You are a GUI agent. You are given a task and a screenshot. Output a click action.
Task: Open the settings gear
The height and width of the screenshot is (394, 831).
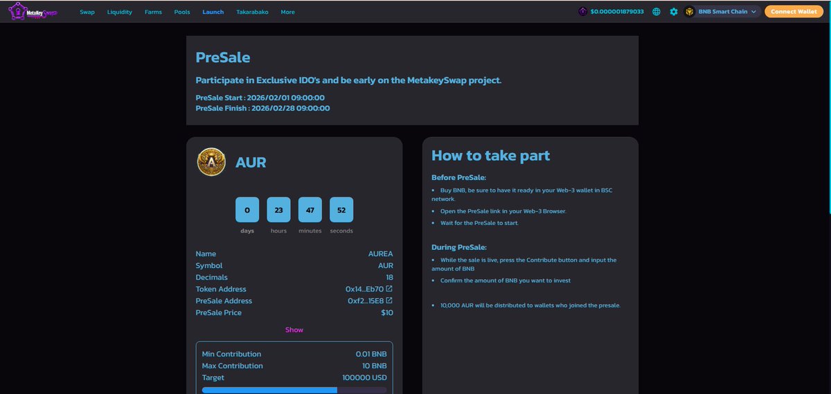click(x=674, y=12)
